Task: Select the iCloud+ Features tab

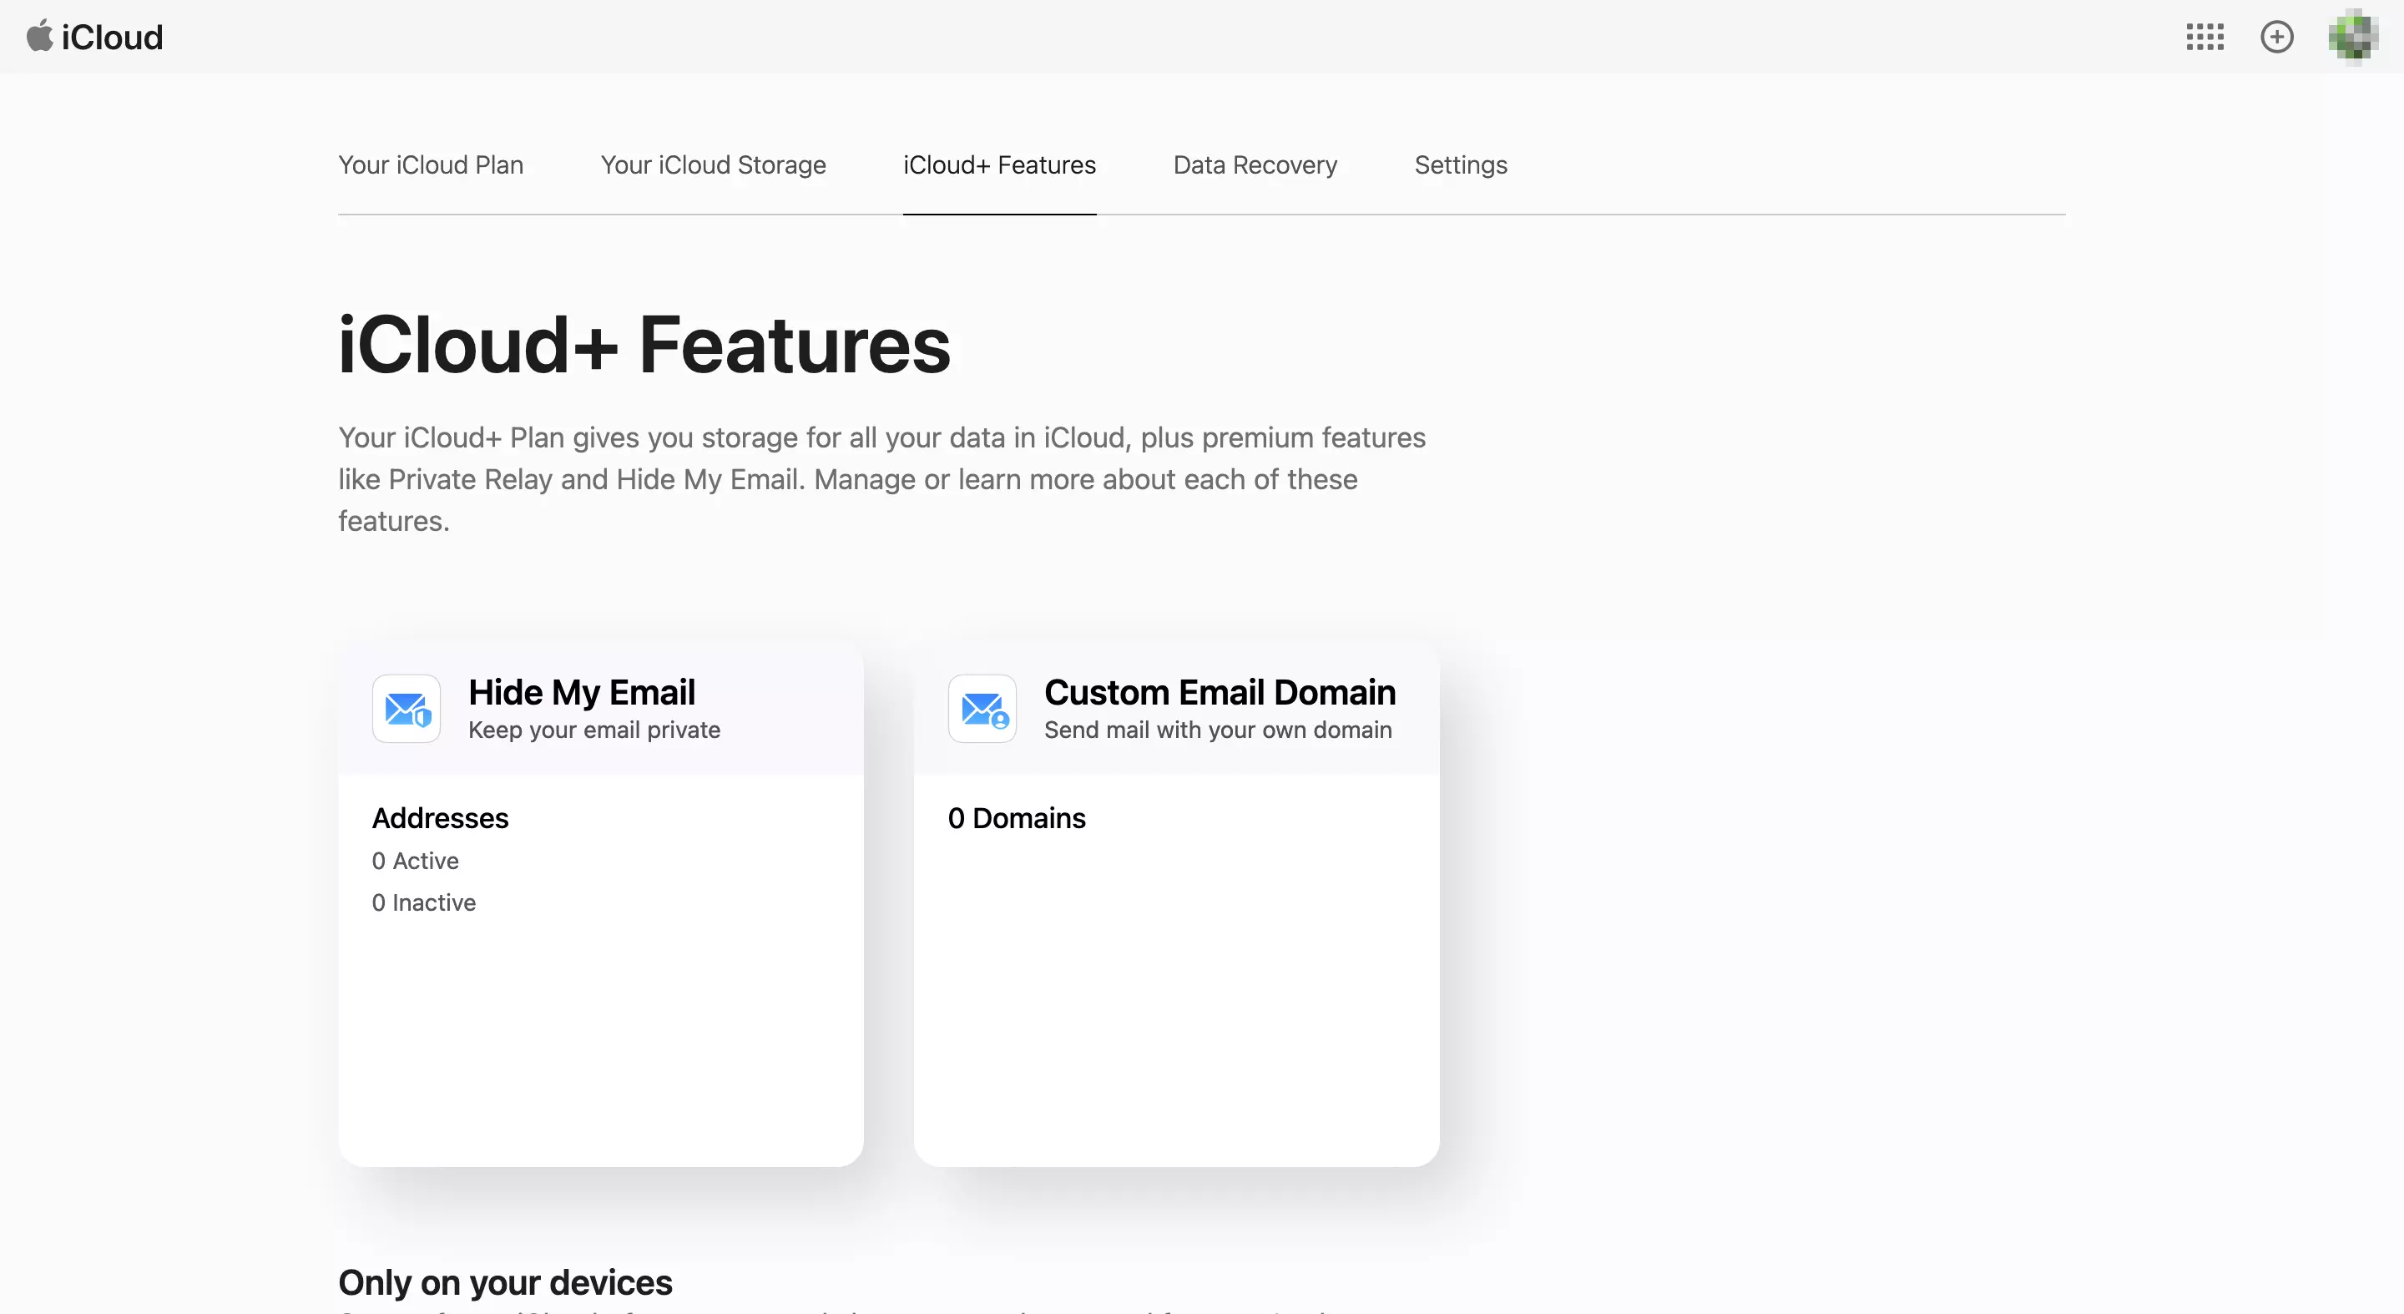Action: (x=1000, y=164)
